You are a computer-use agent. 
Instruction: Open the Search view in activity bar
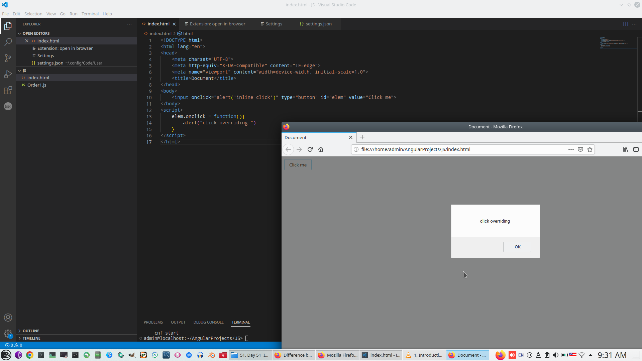tap(8, 42)
